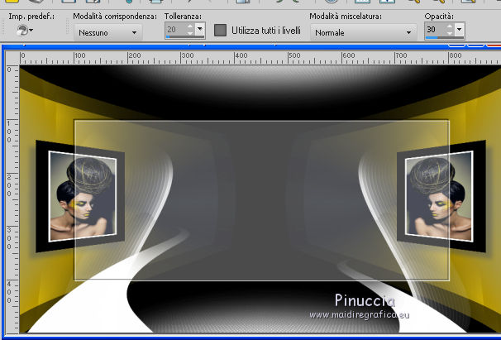The height and width of the screenshot is (340, 501).
Task: Click the Tolleranza slider bar
Action: pyautogui.click(x=184, y=37)
